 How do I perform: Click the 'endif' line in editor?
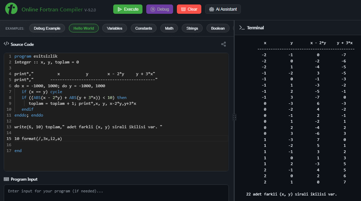tap(28, 109)
